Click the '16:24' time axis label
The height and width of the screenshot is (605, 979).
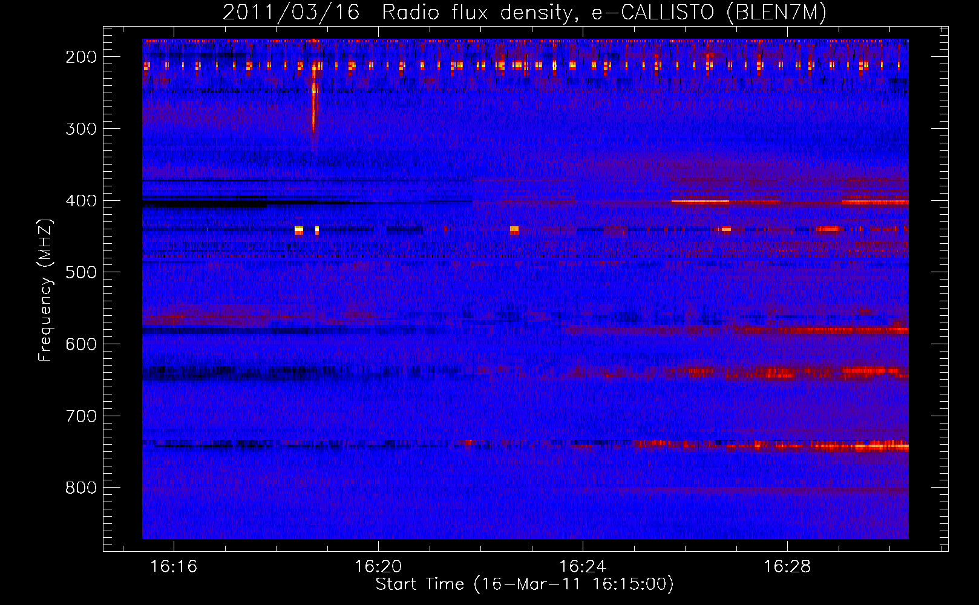tap(583, 567)
